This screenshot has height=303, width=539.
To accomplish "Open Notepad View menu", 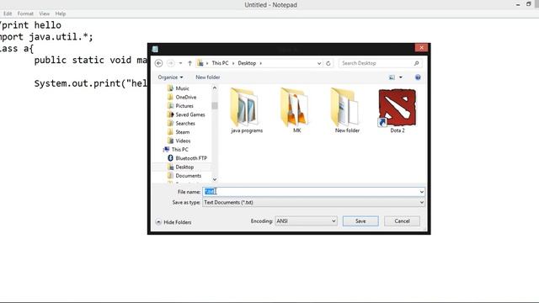I will [x=44, y=13].
